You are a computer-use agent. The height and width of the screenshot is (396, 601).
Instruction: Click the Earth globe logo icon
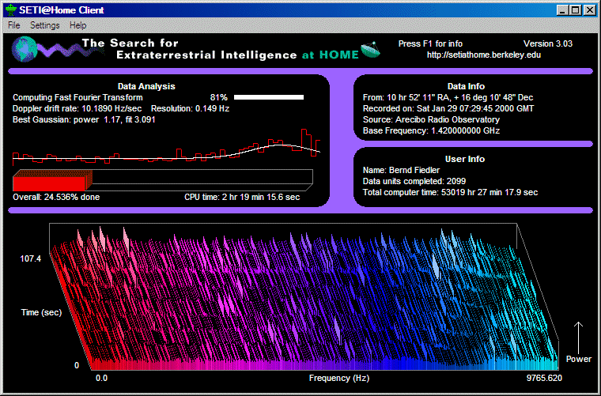25,49
